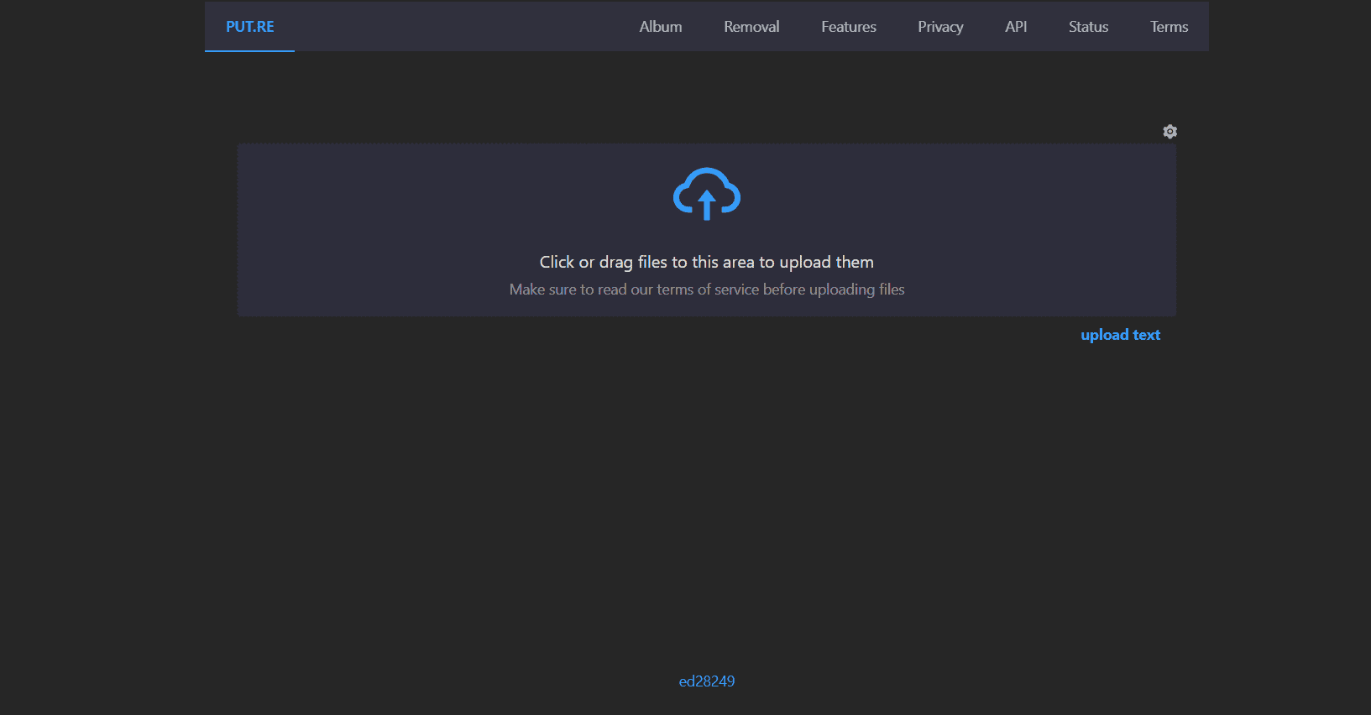The height and width of the screenshot is (715, 1371).
Task: Click empty navbar space between PUT.RE and Album
Action: 462,27
